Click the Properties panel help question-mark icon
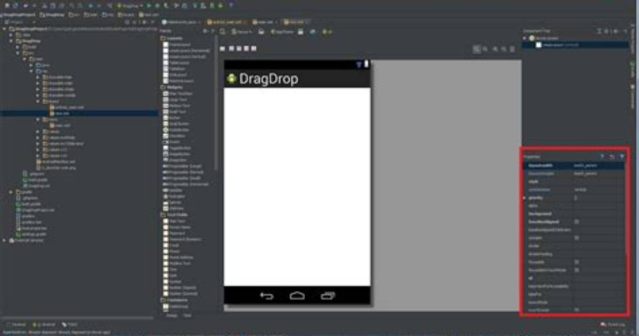 [602, 156]
